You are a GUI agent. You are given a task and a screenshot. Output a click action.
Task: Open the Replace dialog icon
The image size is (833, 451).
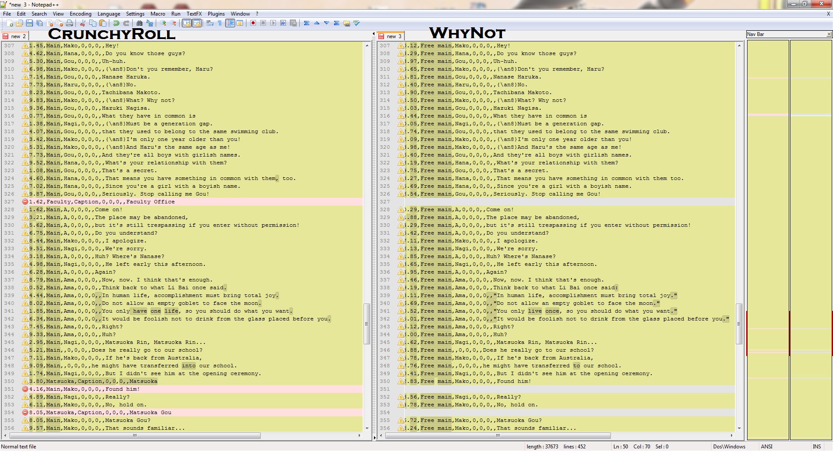tap(149, 23)
